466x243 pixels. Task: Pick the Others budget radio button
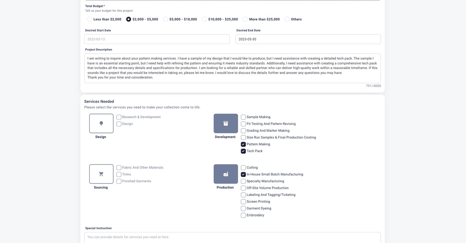[x=287, y=19]
